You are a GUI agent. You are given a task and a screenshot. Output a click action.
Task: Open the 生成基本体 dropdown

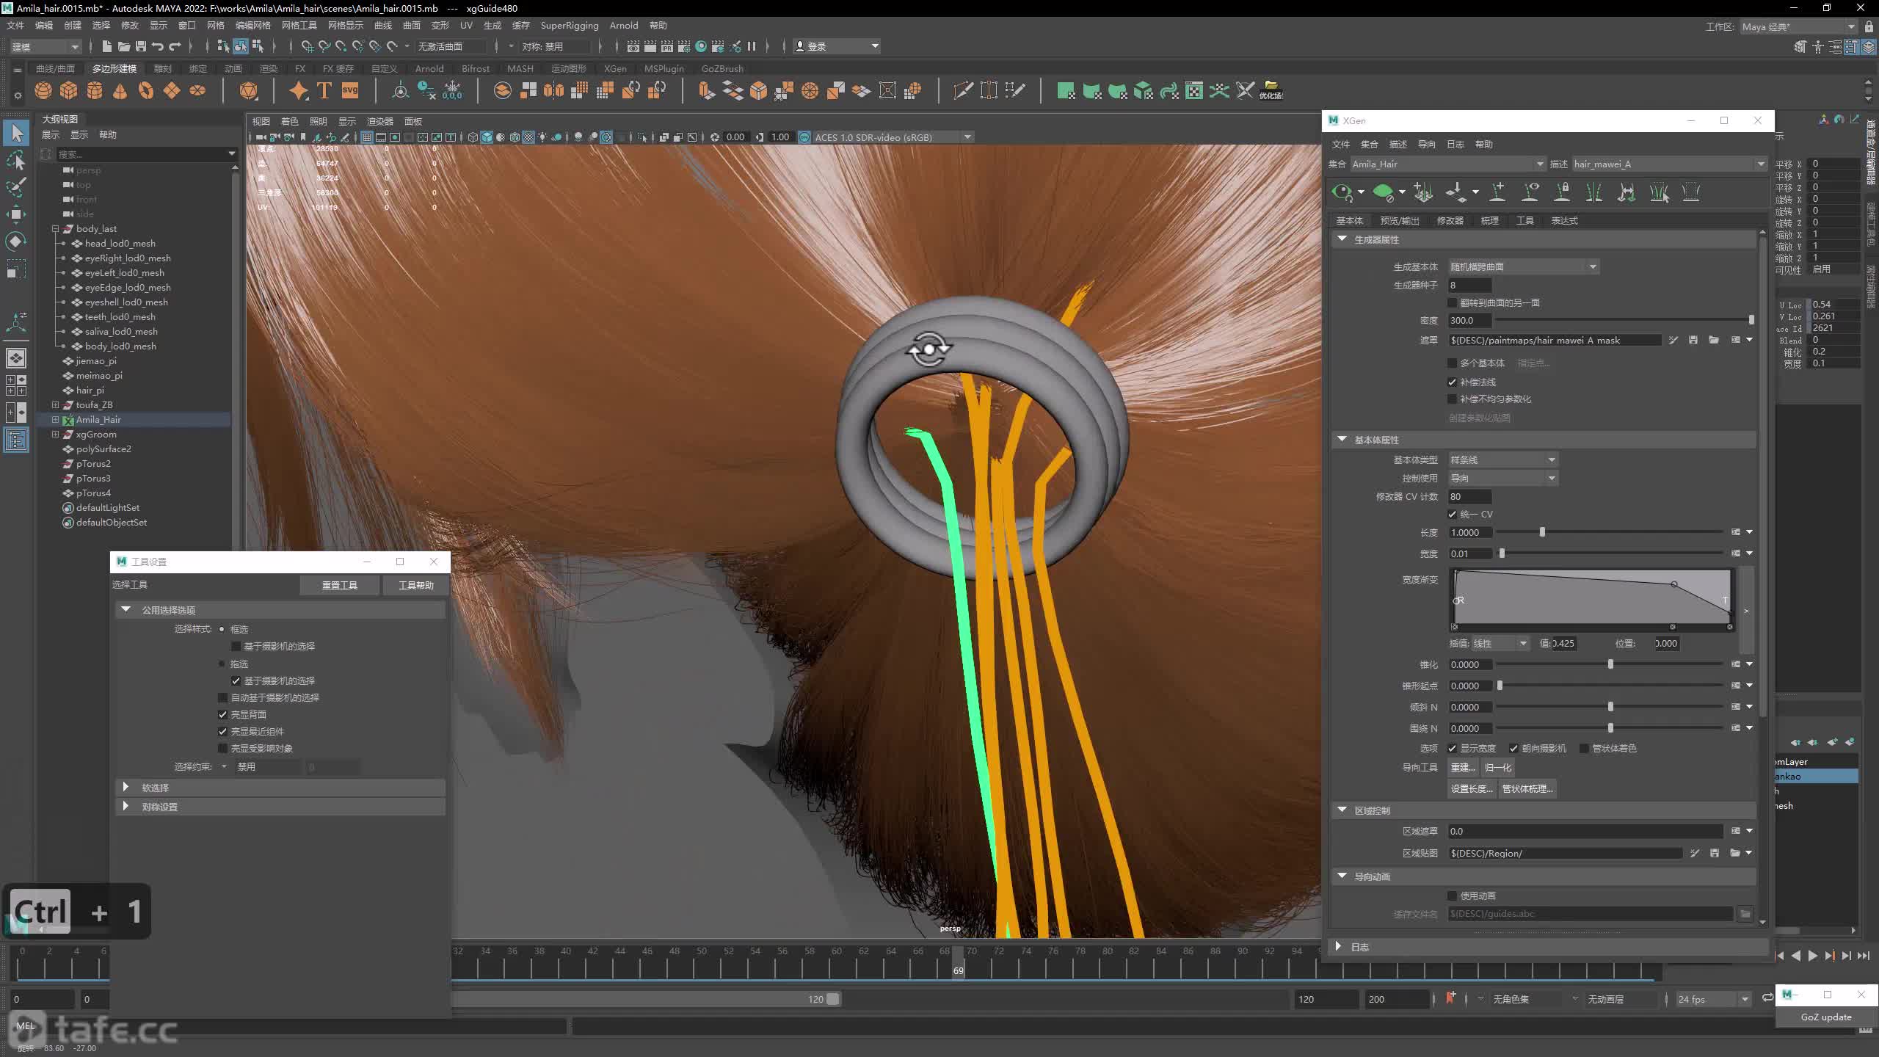click(1523, 266)
